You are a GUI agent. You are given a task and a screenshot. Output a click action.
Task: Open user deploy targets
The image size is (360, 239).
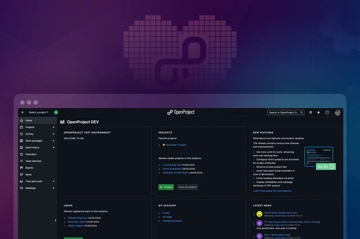(76, 226)
